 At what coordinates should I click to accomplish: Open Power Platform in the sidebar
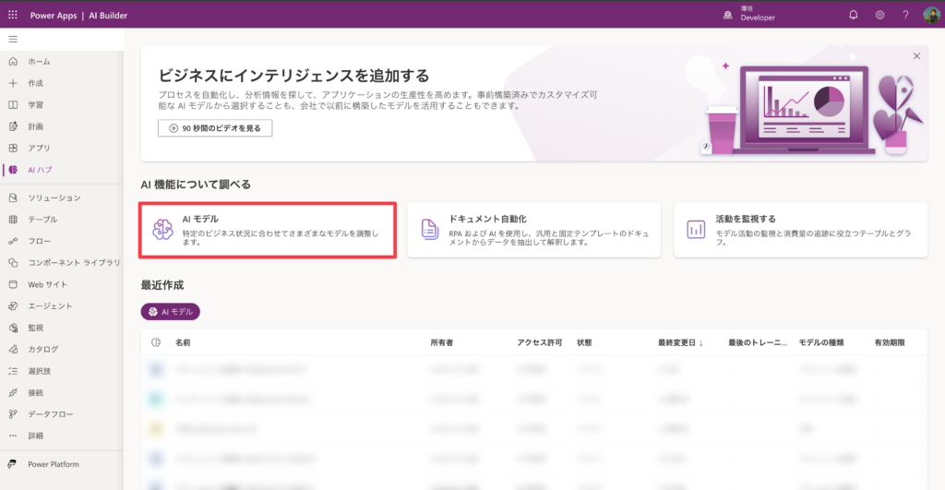(53, 464)
